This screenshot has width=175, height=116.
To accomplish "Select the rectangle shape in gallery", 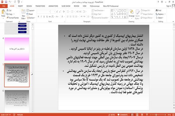I will [120, 11].
